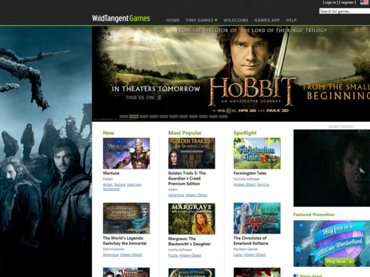Image resolution: width=370 pixels, height=277 pixels.
Task: Click the Explore genre link under Wartune
Action: pos(120,185)
